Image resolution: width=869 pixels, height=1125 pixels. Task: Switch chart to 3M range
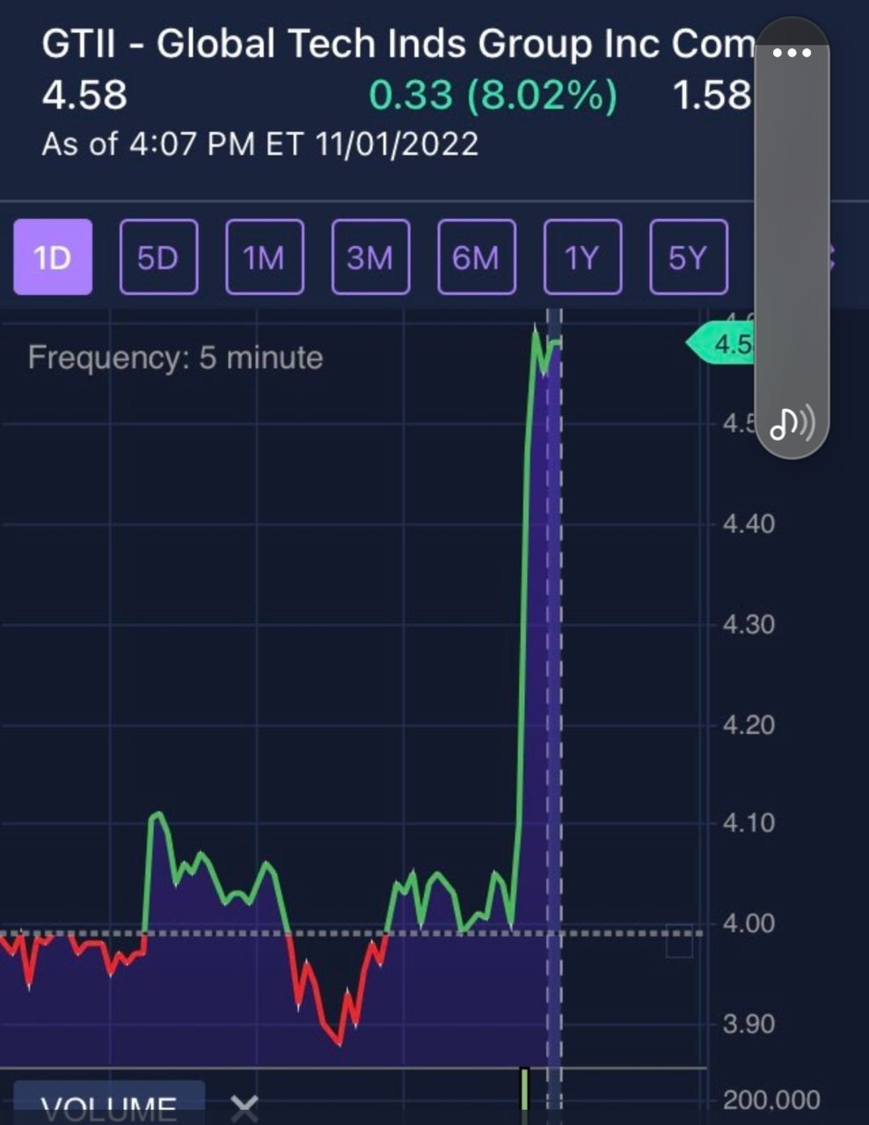370,257
